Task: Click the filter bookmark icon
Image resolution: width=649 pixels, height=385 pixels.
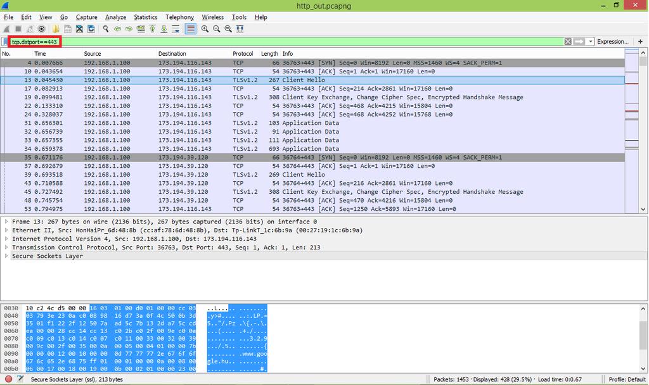Action: pos(5,42)
